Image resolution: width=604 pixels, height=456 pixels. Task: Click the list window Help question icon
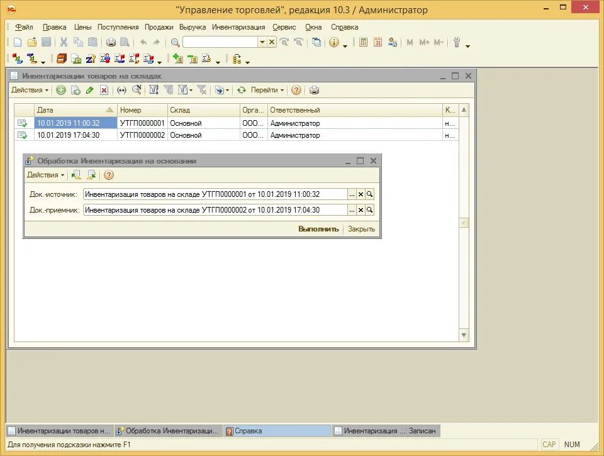pyautogui.click(x=296, y=90)
